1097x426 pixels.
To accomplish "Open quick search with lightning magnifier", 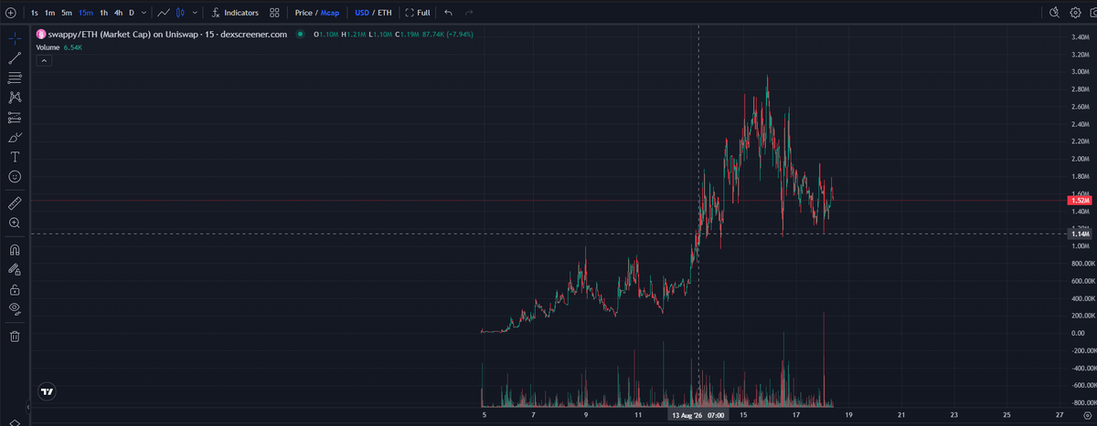I will tap(1054, 13).
